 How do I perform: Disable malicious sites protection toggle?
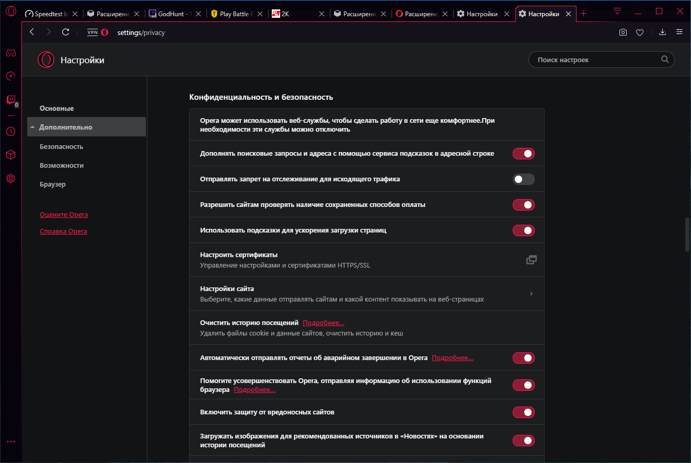[523, 412]
